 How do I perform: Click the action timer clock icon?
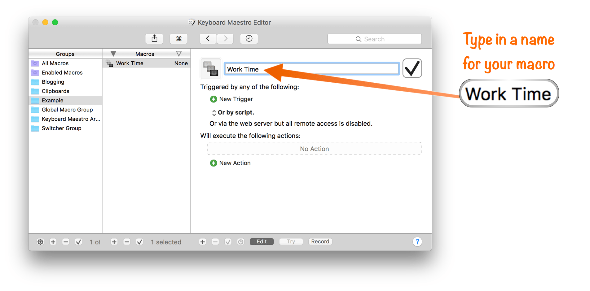241,242
